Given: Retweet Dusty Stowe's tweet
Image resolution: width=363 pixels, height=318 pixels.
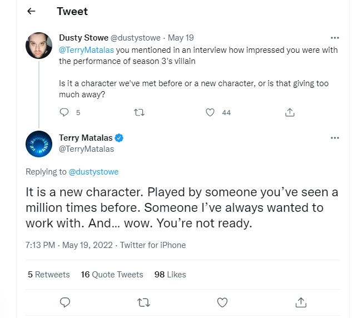Looking at the screenshot, I should pos(139,112).
